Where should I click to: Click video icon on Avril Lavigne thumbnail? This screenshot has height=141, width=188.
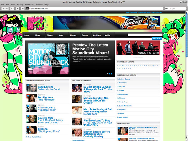(28, 85)
